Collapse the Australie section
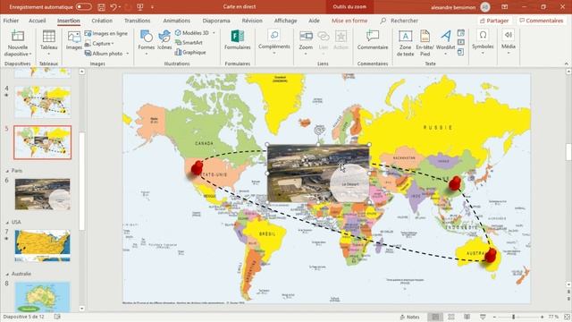 click(x=7, y=274)
